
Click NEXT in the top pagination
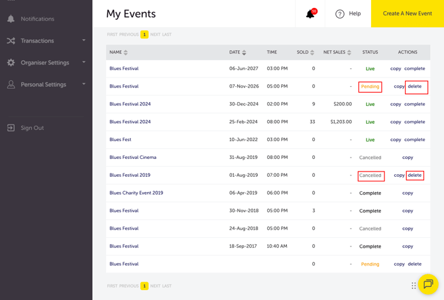pyautogui.click(x=155, y=34)
